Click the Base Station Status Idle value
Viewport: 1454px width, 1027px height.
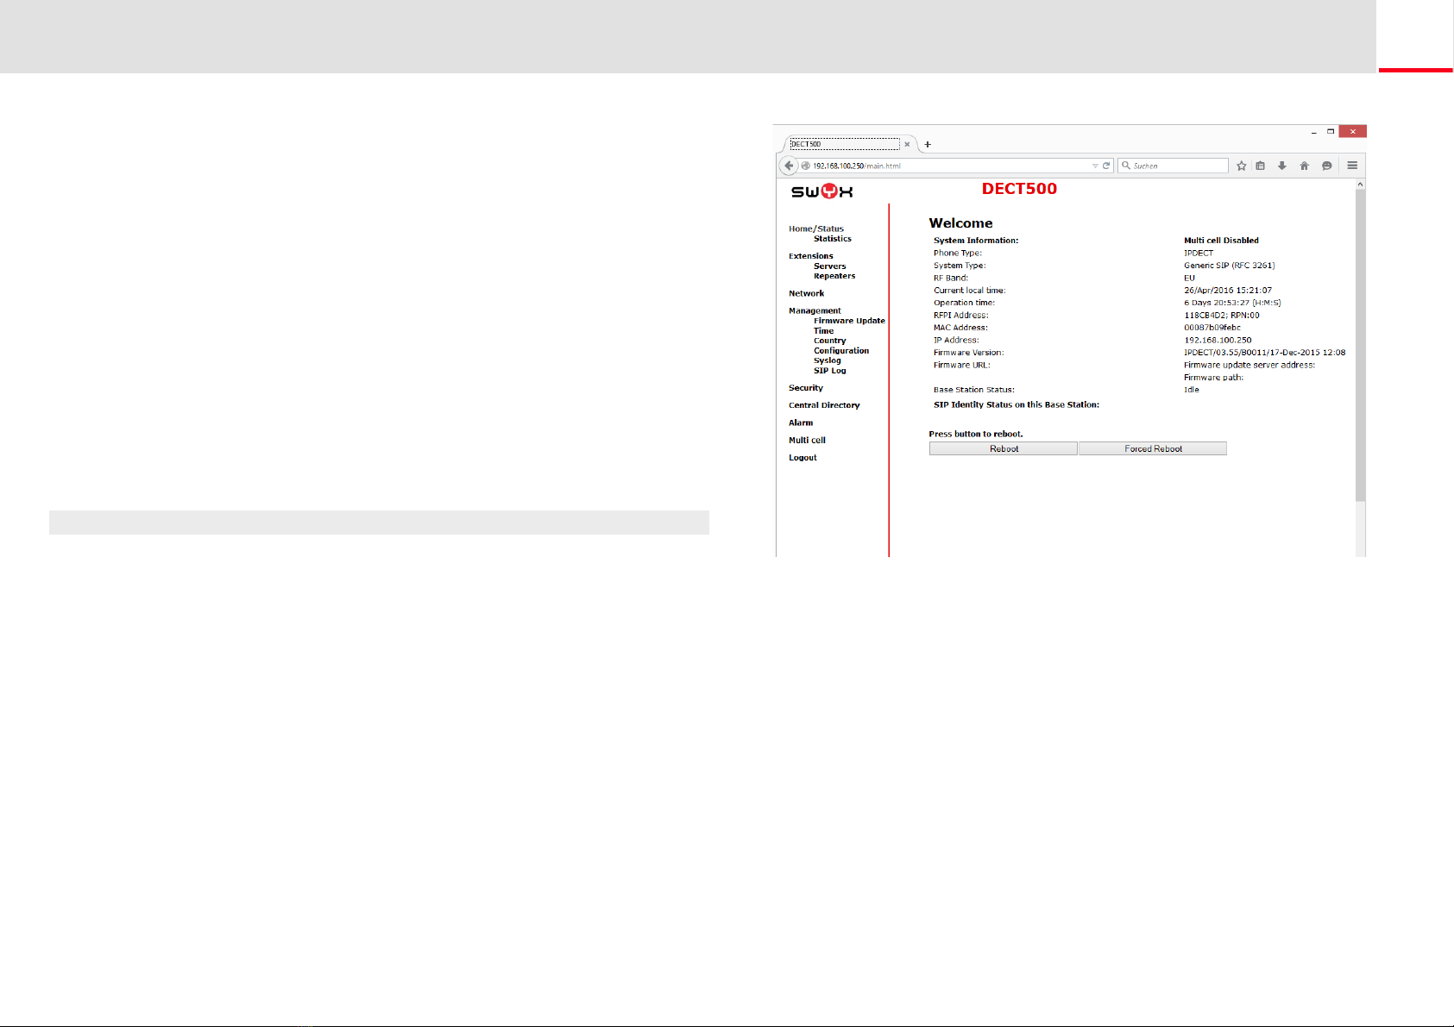point(1192,390)
